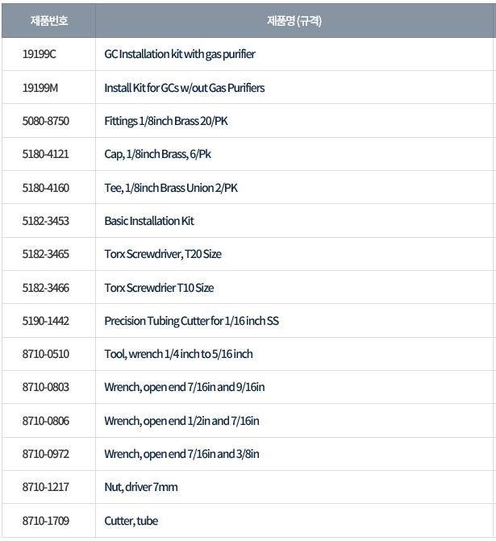Click the 제품번호 column header

click(48, 21)
